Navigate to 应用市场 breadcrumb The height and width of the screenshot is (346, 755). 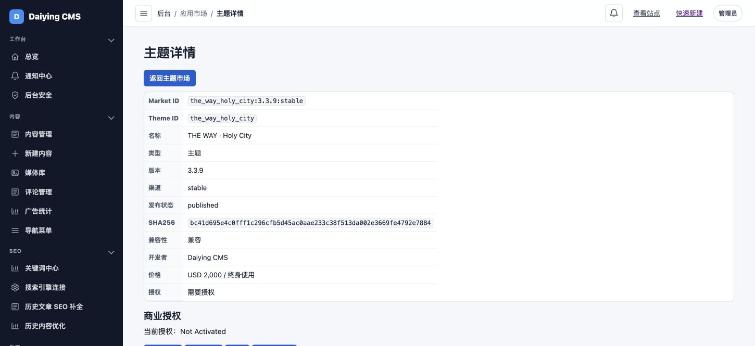pos(193,14)
